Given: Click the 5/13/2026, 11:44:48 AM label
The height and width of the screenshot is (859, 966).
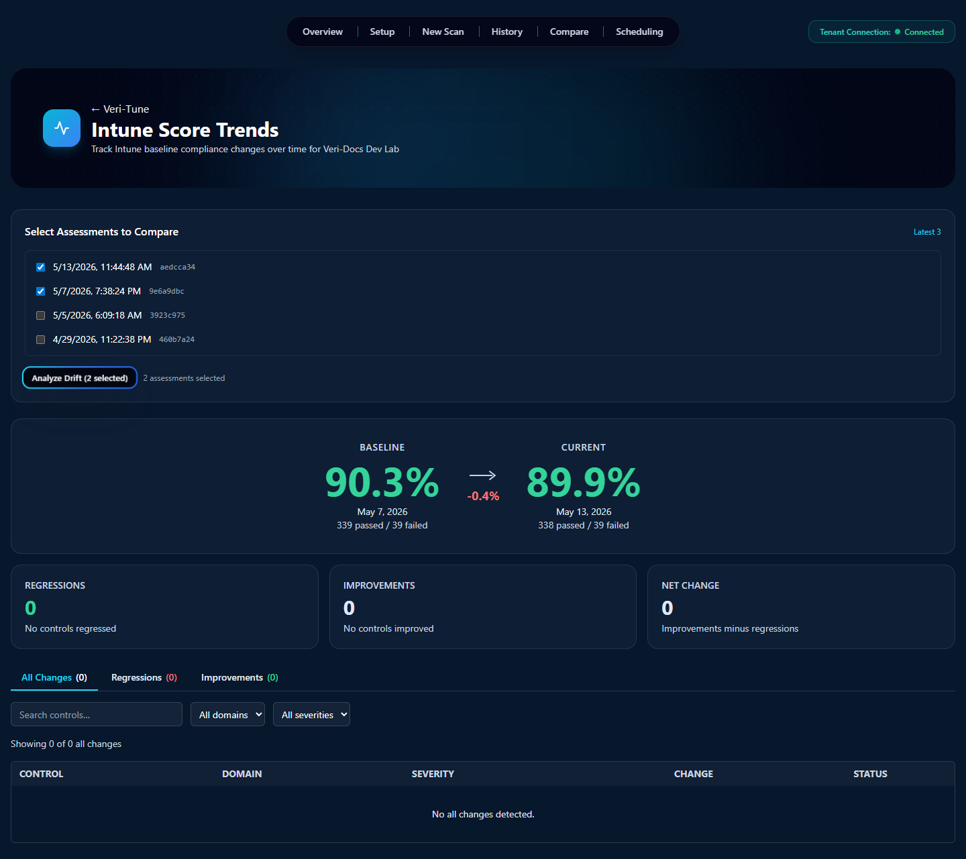Looking at the screenshot, I should pyautogui.click(x=103, y=267).
